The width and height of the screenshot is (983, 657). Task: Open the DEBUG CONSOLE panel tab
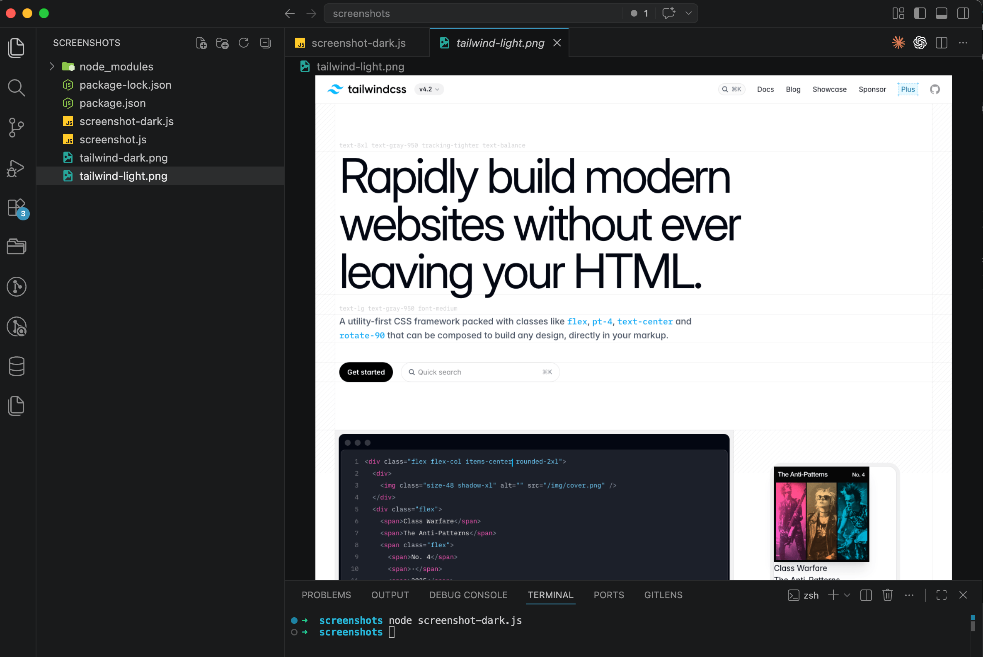(468, 595)
